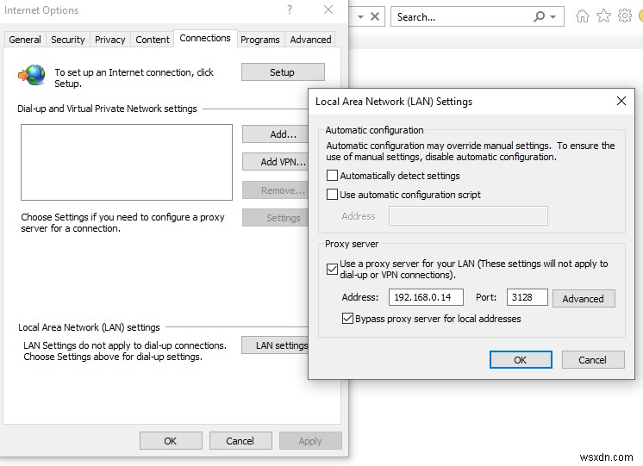643x466 pixels.
Task: Click the globe connection icon
Action: [32, 75]
